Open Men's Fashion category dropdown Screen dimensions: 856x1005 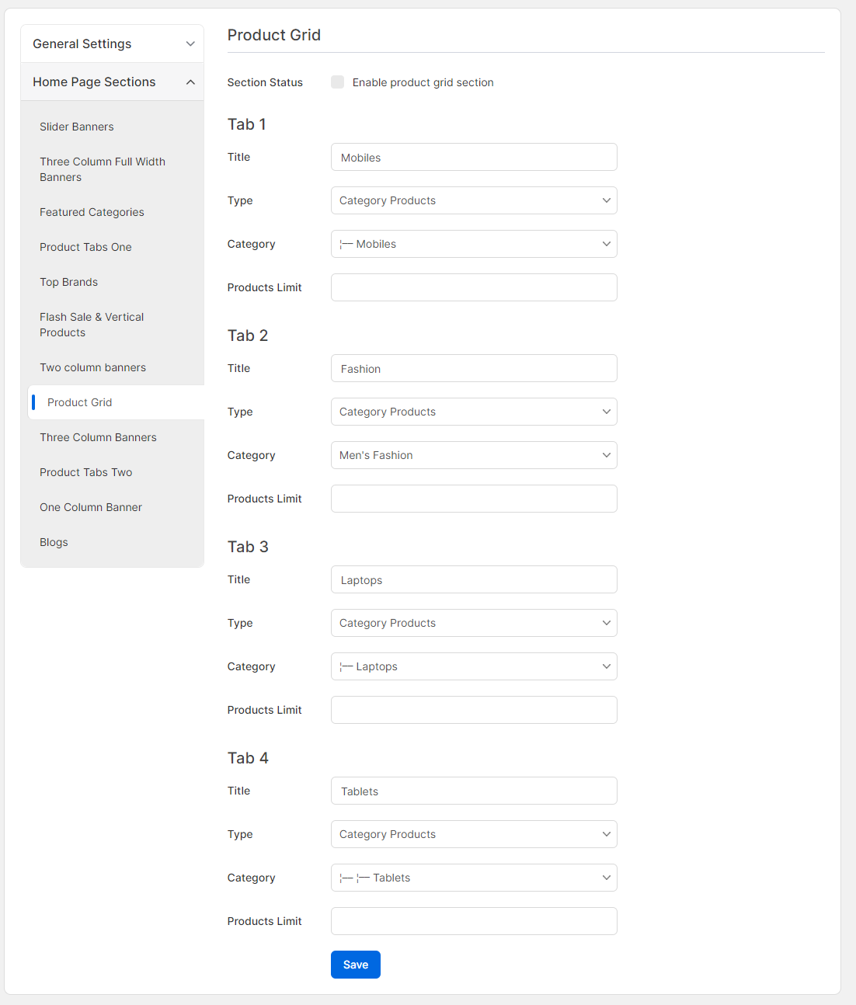[474, 455]
